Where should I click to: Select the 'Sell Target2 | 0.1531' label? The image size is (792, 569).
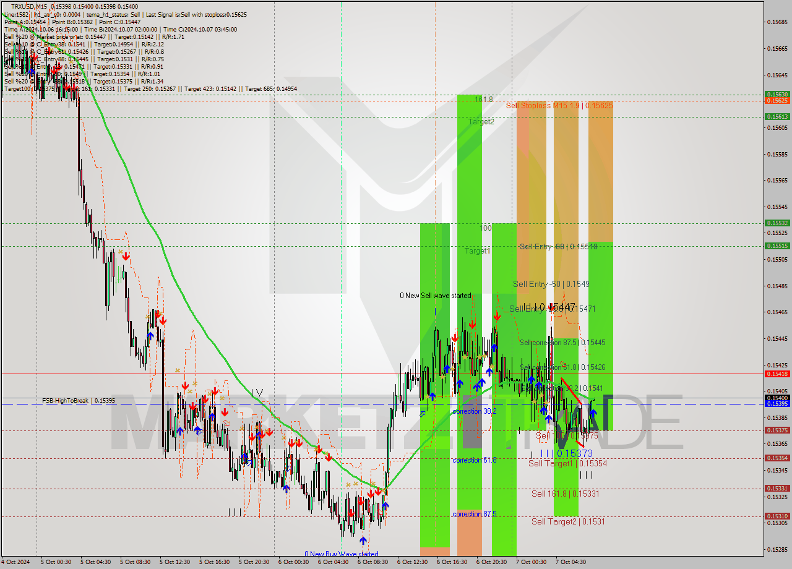tap(568, 521)
